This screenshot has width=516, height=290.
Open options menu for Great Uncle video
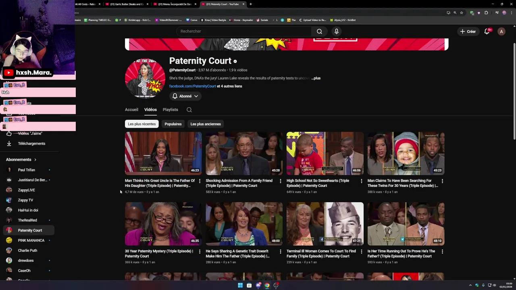click(200, 181)
